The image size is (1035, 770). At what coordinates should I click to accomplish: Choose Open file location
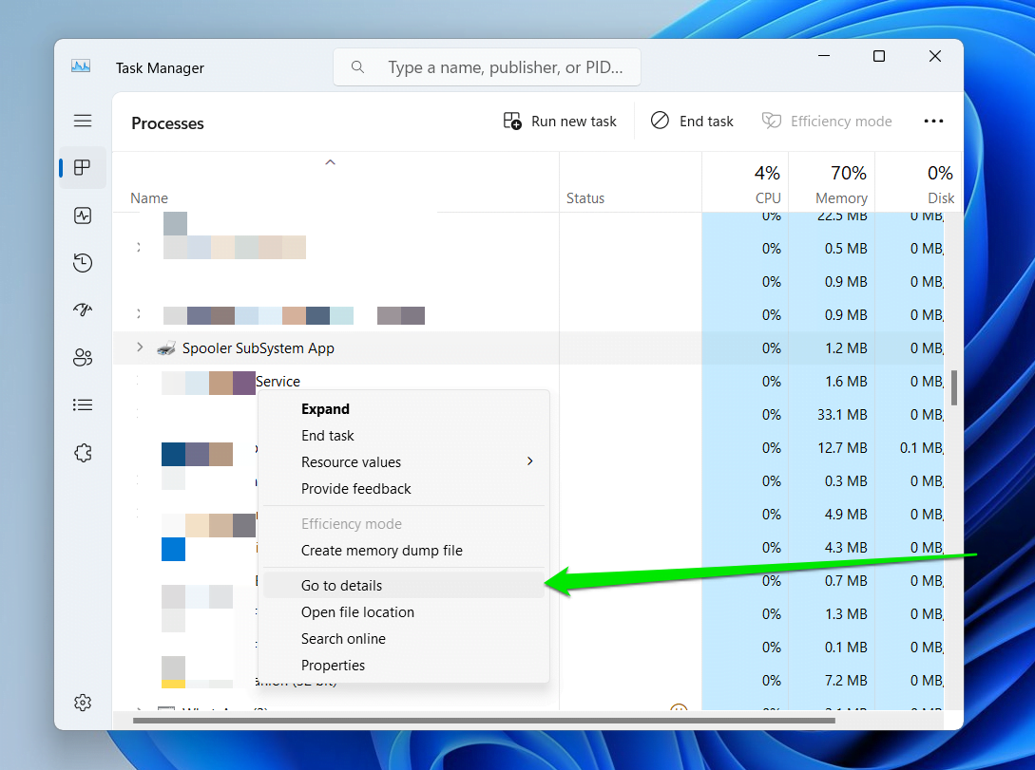point(404,611)
